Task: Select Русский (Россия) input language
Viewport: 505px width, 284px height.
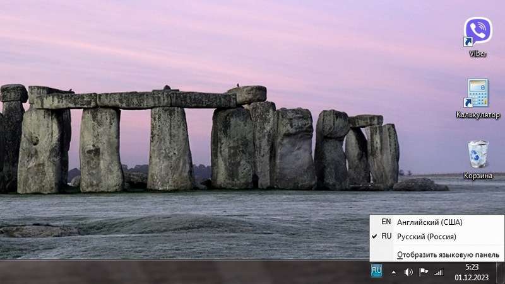Action: 437,236
